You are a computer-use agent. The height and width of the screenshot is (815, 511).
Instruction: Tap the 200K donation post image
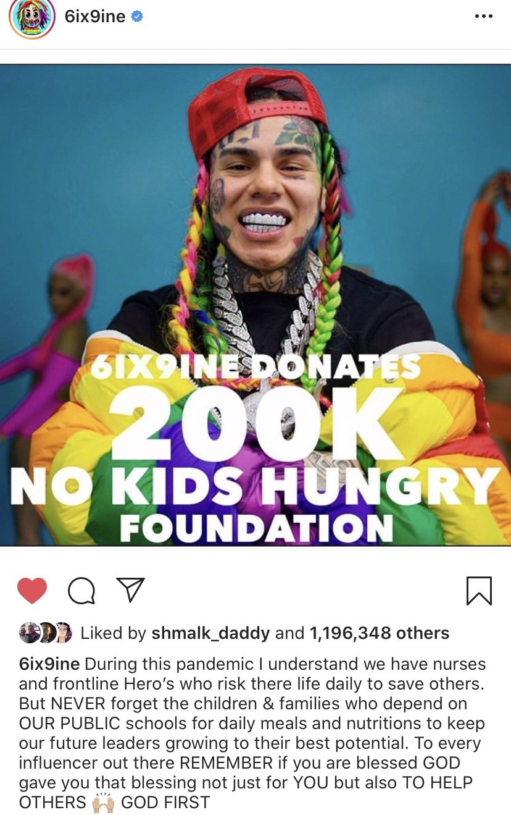click(x=255, y=305)
